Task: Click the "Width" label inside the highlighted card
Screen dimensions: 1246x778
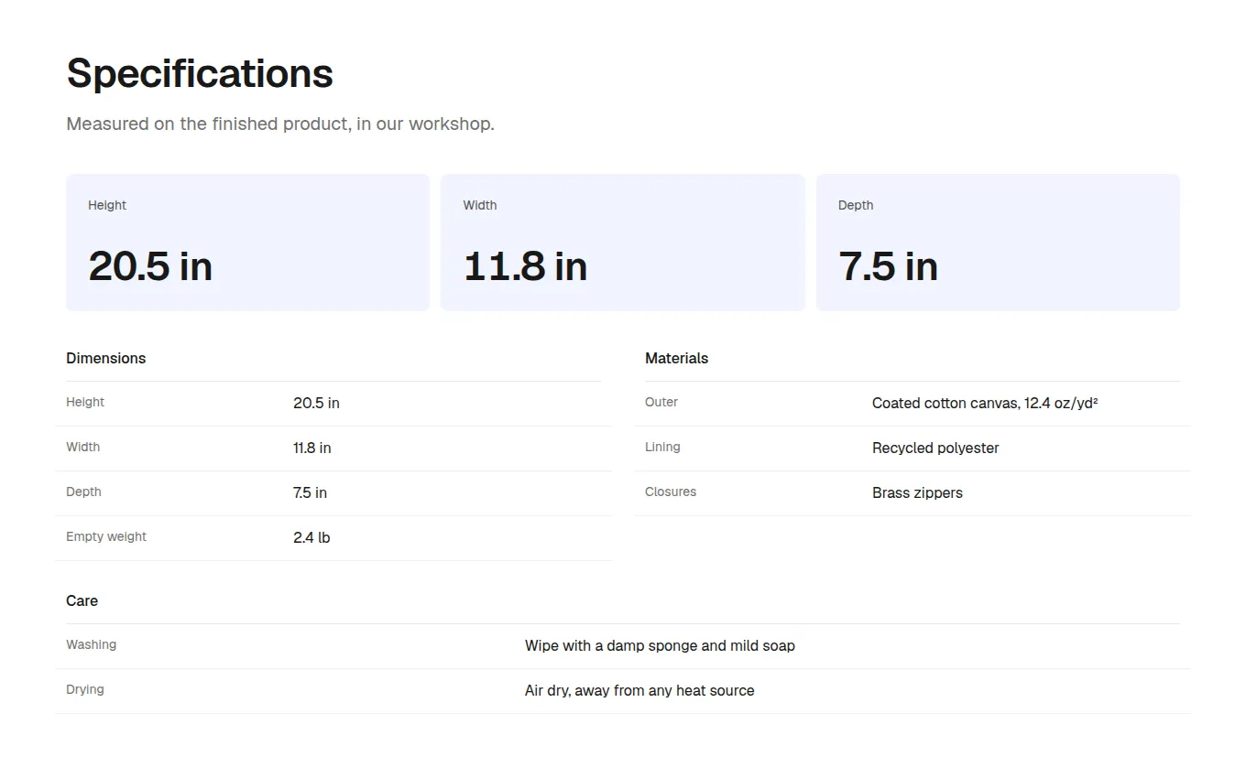Action: tap(480, 205)
